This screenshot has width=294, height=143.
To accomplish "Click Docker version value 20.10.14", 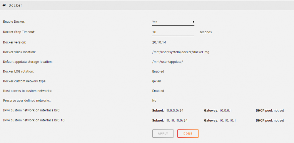I will tap(159, 42).
